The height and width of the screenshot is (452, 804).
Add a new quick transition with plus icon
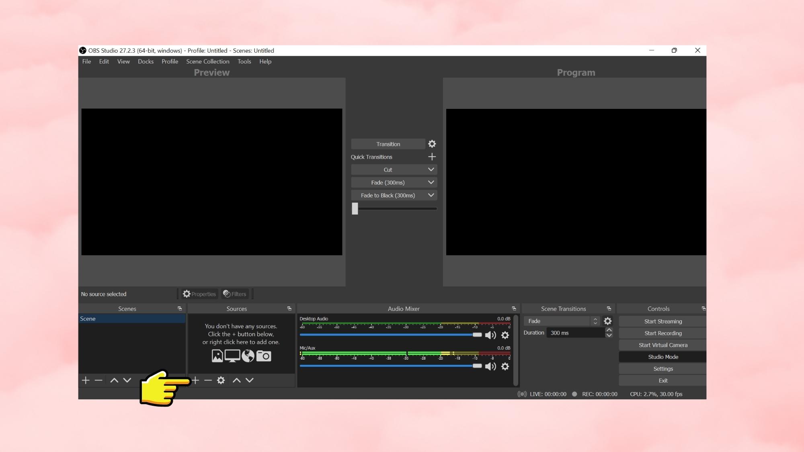432,157
